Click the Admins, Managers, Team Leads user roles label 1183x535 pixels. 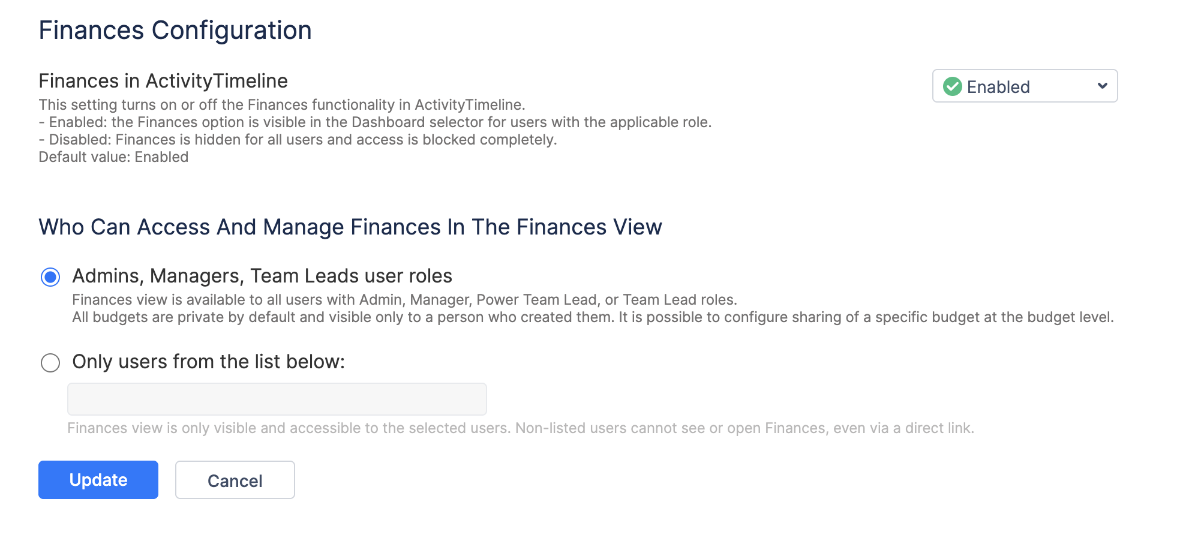[262, 276]
